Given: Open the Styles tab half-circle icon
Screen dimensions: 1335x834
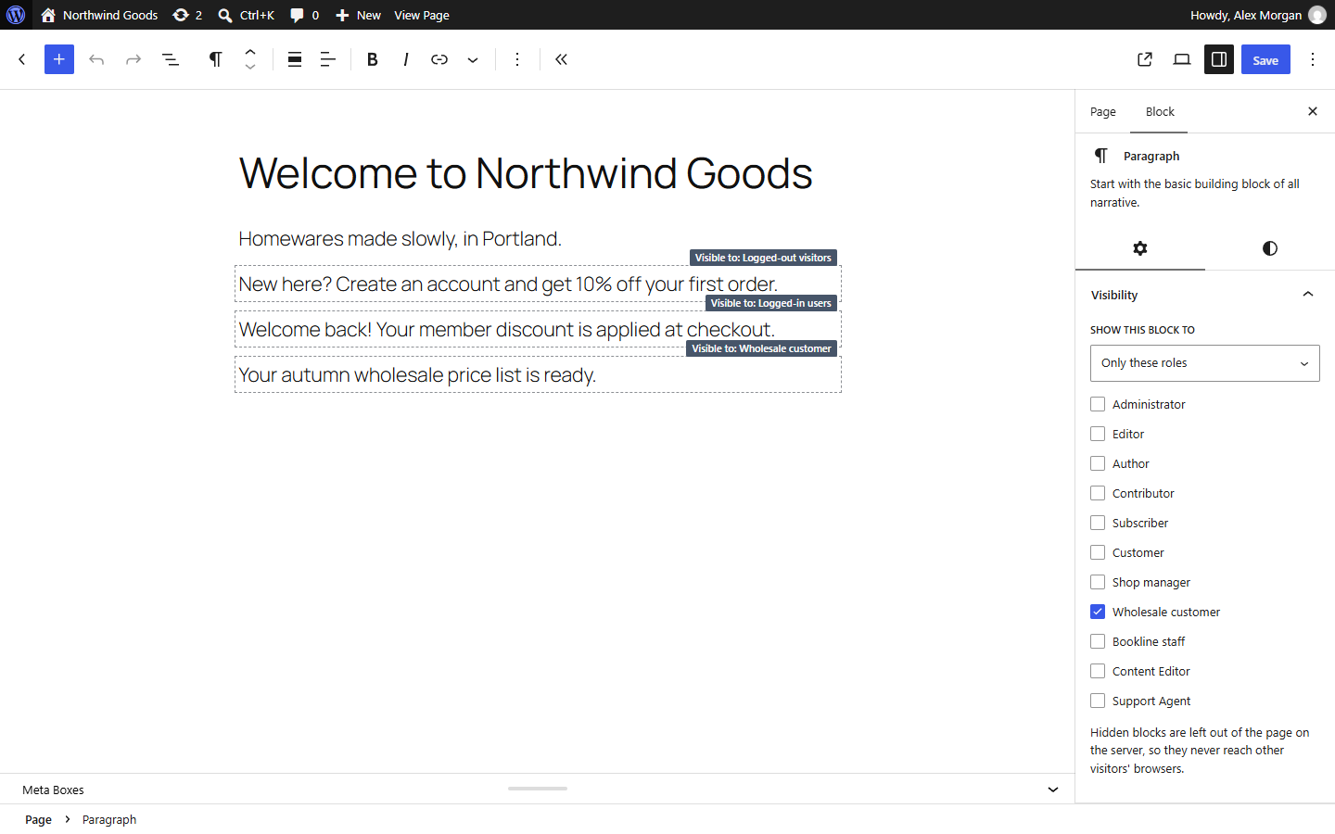Looking at the screenshot, I should [x=1270, y=248].
